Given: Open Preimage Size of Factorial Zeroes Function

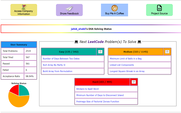Looking at the screenshot, I should 98,102.
